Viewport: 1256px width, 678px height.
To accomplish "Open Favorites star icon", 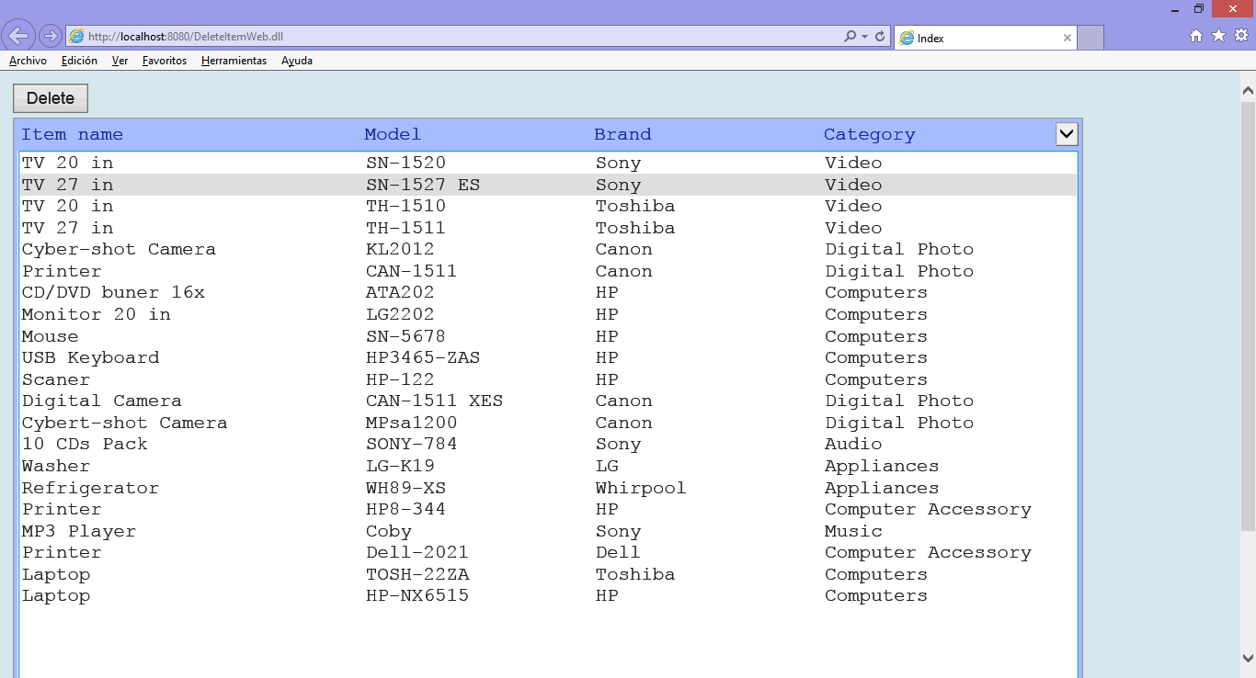I will coord(1218,36).
